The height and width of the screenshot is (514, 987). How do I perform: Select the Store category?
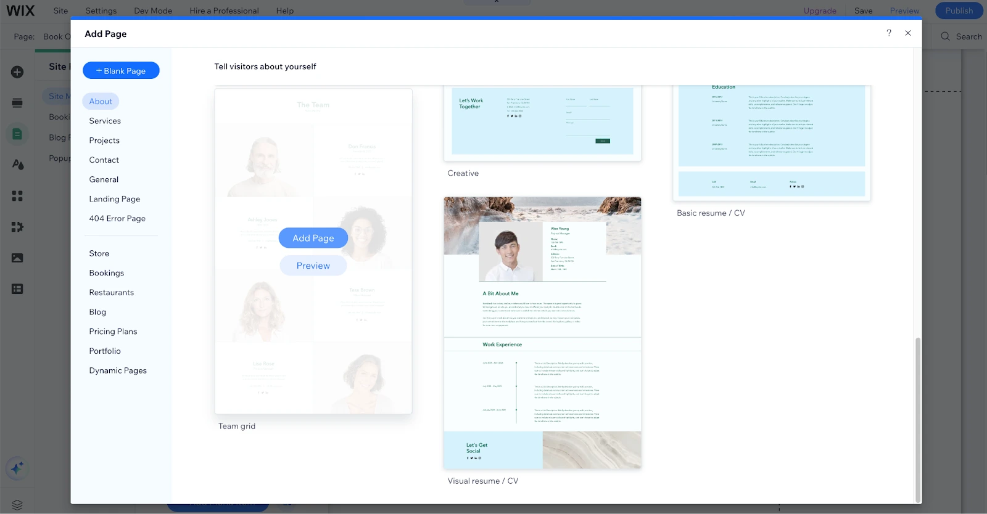click(x=99, y=253)
